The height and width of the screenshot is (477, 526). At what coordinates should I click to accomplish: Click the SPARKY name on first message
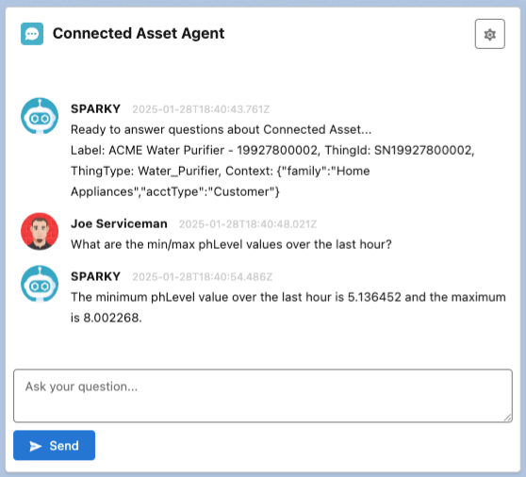coord(95,109)
